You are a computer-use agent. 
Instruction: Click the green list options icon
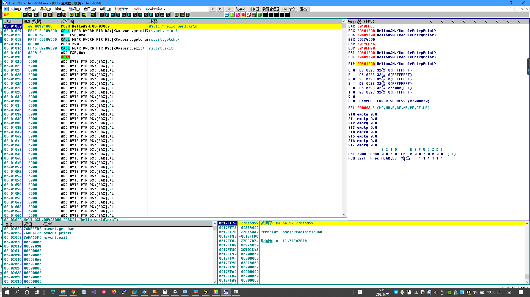click(177, 15)
